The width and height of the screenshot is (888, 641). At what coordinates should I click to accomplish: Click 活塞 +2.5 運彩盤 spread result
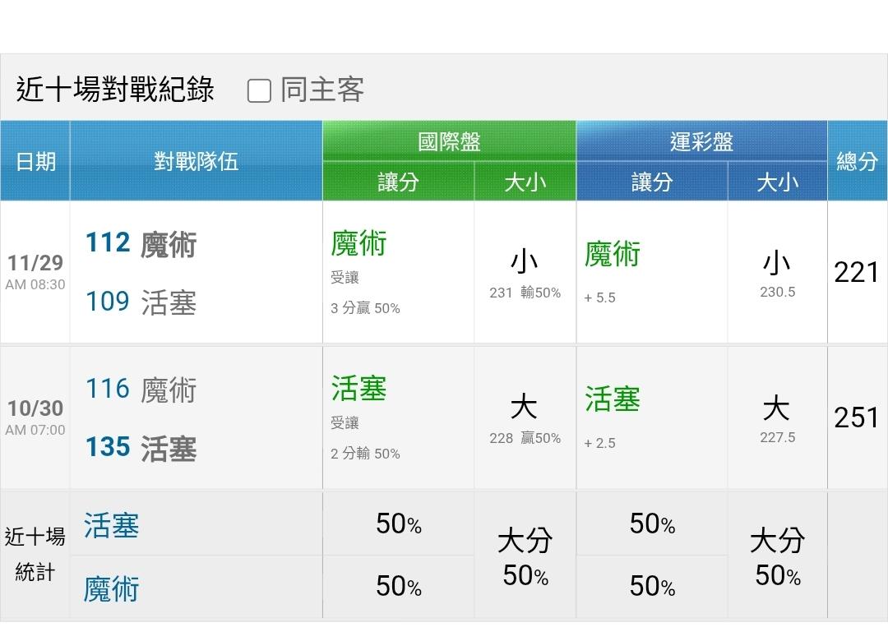tap(613, 415)
